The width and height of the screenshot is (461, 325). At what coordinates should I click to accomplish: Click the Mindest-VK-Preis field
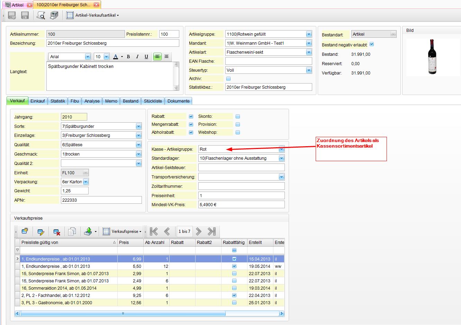point(242,204)
